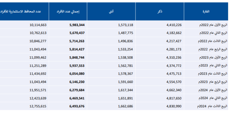The image size is (230, 113).
Task: Click the أنثى column header
Action: pos(112,11)
